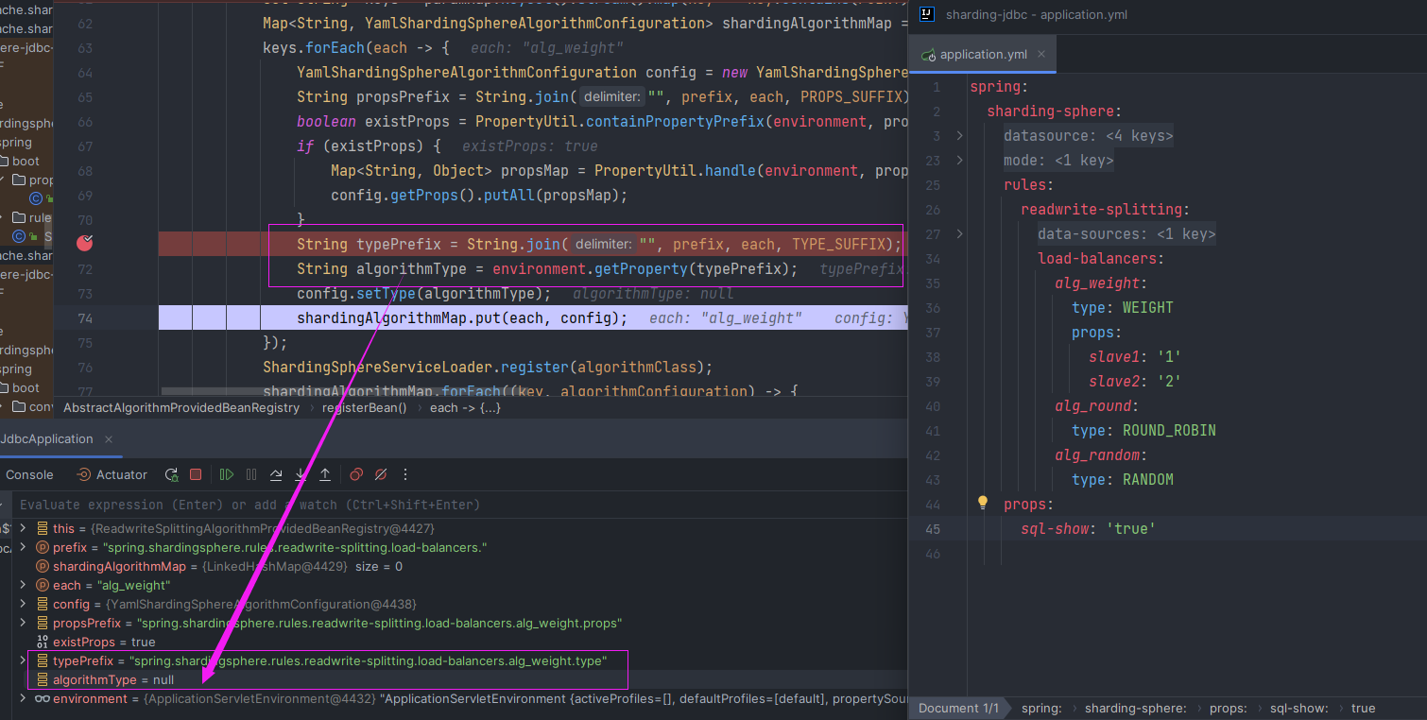
Task: Expand the 'each' variable node
Action: point(24,585)
